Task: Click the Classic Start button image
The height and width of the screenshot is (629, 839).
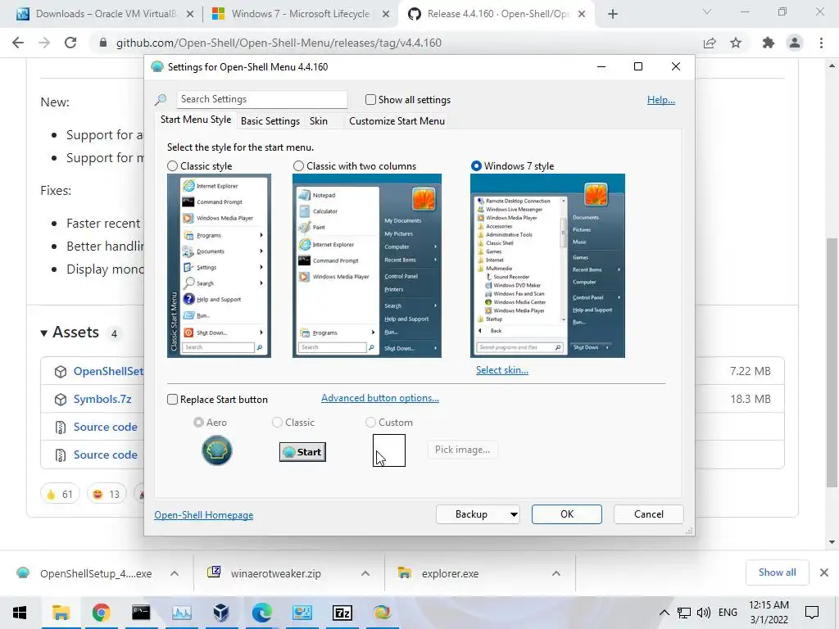Action: point(302,452)
